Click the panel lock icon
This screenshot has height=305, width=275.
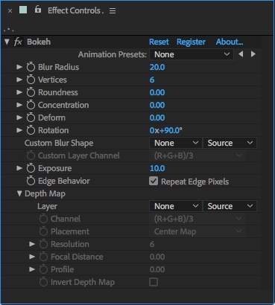(x=38, y=10)
